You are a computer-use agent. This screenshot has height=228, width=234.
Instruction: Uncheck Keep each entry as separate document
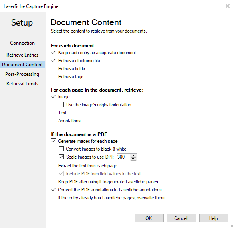(x=53, y=53)
